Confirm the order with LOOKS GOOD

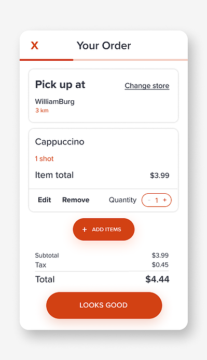tap(104, 305)
